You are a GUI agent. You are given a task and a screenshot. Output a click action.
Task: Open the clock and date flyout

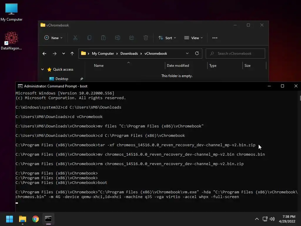[x=287, y=219]
